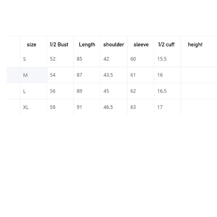Click bust value 52 for size S
The image size is (217, 217).
pos(52,59)
